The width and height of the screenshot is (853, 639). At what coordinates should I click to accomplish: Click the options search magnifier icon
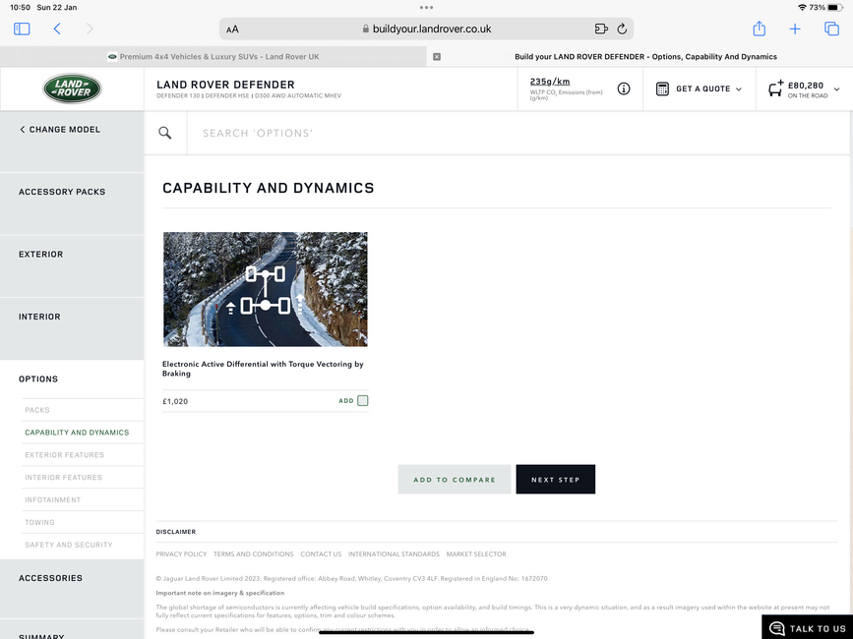[165, 133]
